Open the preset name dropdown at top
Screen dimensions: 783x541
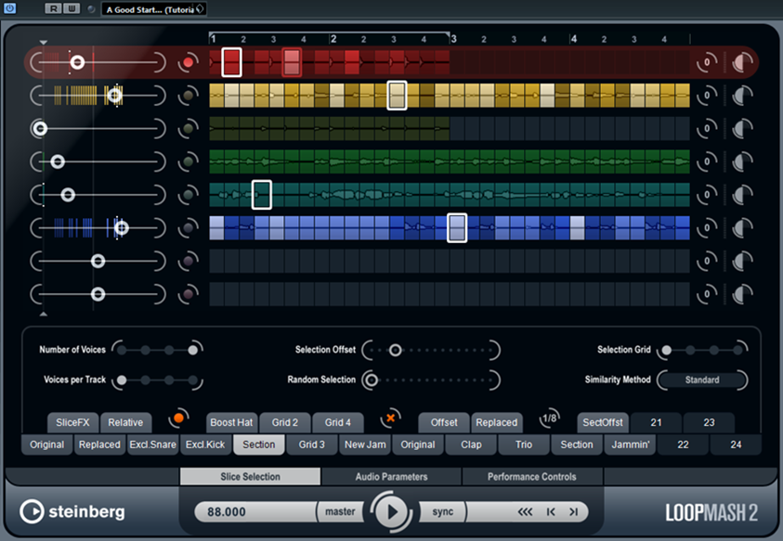pos(155,9)
